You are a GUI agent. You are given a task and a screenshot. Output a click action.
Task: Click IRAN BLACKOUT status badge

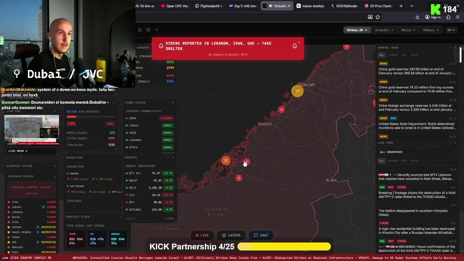point(166,118)
